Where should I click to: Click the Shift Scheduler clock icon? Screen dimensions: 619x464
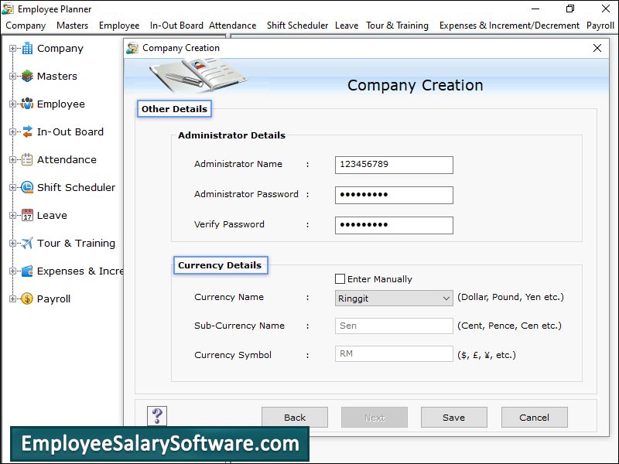pos(27,188)
